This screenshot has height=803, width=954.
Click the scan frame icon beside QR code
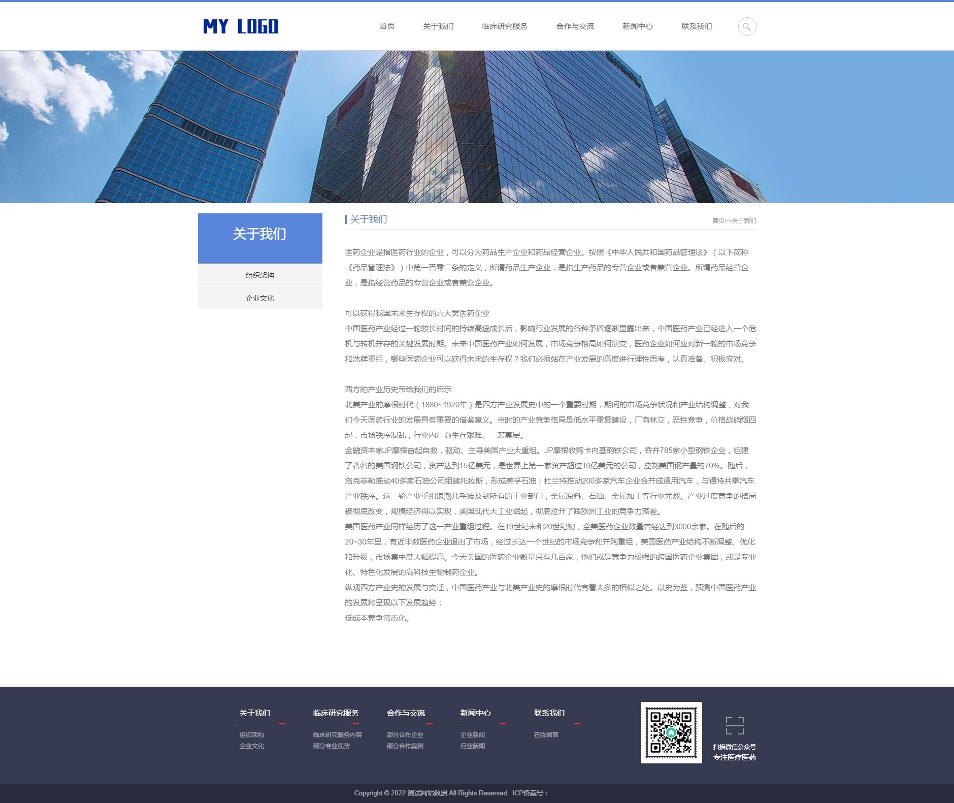pyautogui.click(x=734, y=726)
